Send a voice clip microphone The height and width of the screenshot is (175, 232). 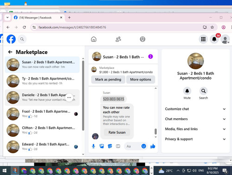[x=93, y=146]
